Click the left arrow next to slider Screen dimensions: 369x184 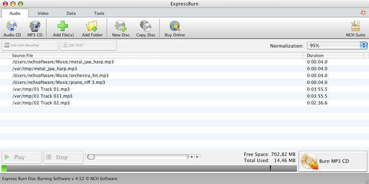click(x=192, y=157)
